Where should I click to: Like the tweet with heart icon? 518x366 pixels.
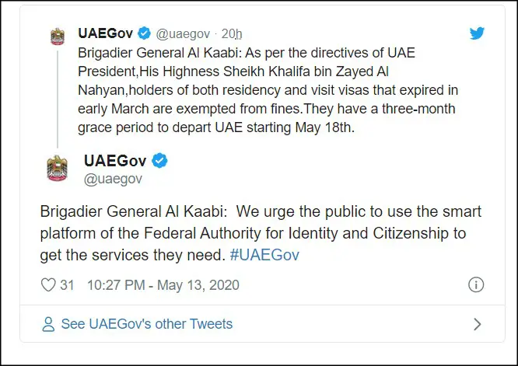48,285
